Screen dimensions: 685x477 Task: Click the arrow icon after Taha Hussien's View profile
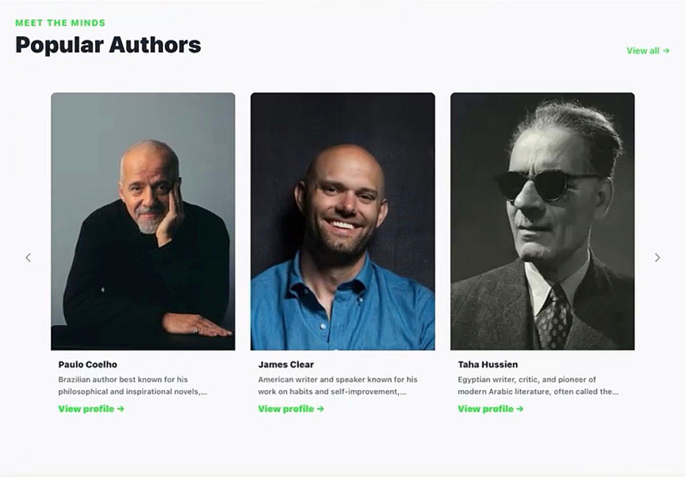(520, 409)
